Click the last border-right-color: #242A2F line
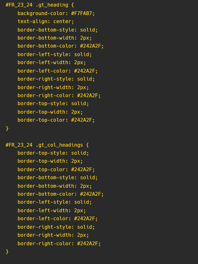This screenshot has height=264, width=198. click(59, 244)
